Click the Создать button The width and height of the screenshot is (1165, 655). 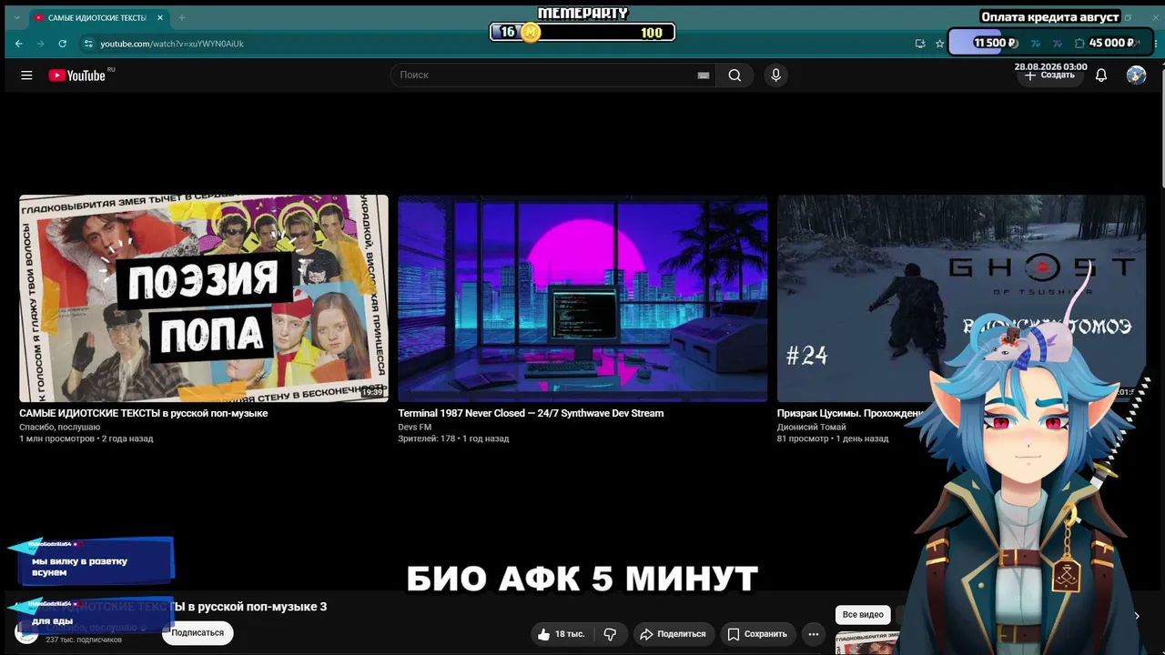coord(1050,76)
